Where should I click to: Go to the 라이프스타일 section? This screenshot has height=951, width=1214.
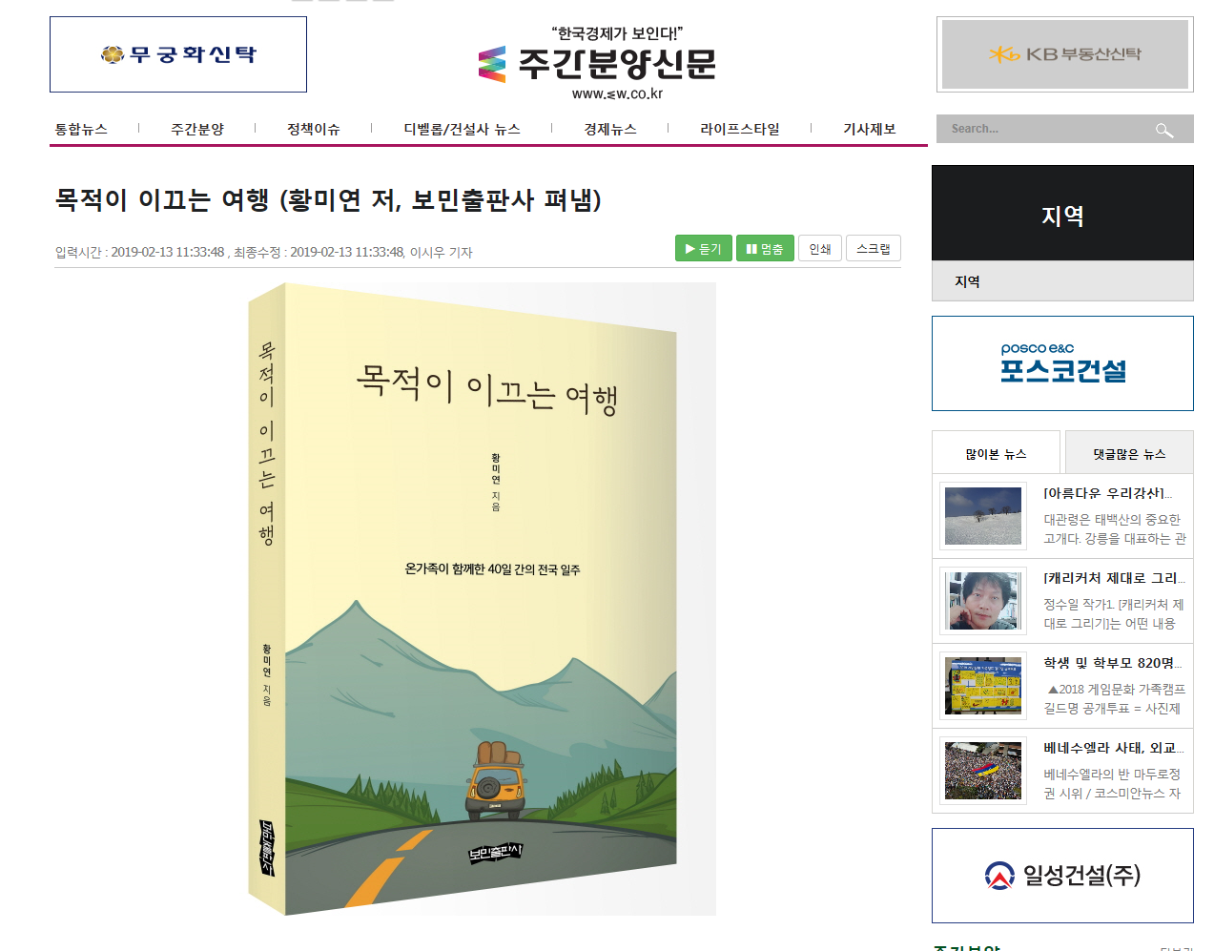tap(740, 129)
